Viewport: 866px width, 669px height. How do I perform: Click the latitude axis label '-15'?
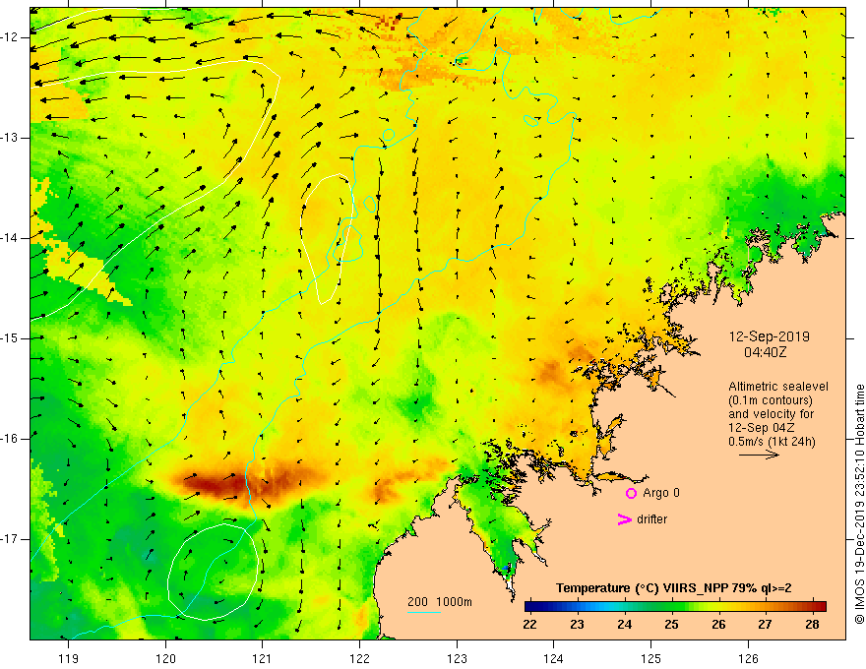[10, 338]
